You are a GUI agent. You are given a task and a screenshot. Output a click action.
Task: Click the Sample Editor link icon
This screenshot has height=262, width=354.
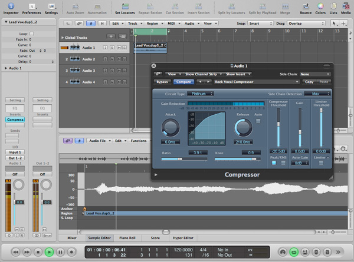pos(68,141)
